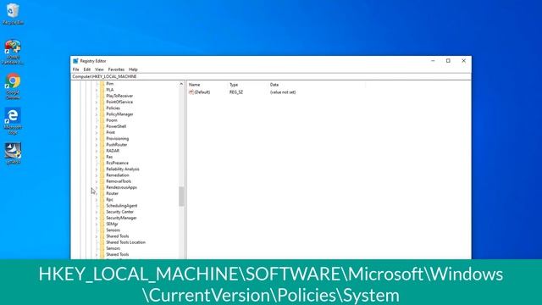Viewport: 542px width, 305px height.
Task: Click the Pim folder icon
Action: point(102,84)
